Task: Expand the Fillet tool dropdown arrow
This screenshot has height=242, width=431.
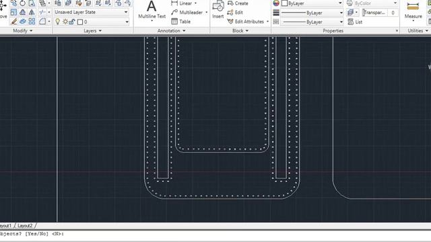Action: pyautogui.click(x=49, y=22)
